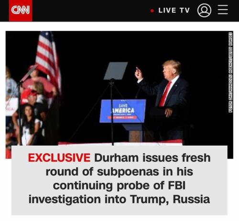Click the 'continuing probe of FBI' line
The height and width of the screenshot is (221, 239).
pyautogui.click(x=119, y=186)
